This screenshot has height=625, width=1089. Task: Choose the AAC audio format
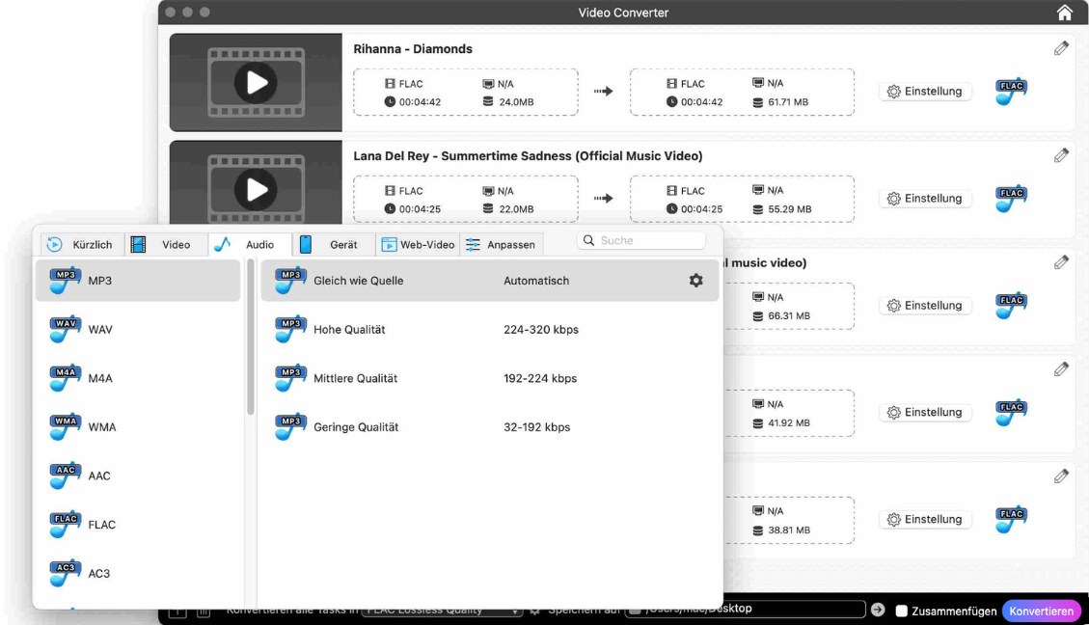[64, 475]
